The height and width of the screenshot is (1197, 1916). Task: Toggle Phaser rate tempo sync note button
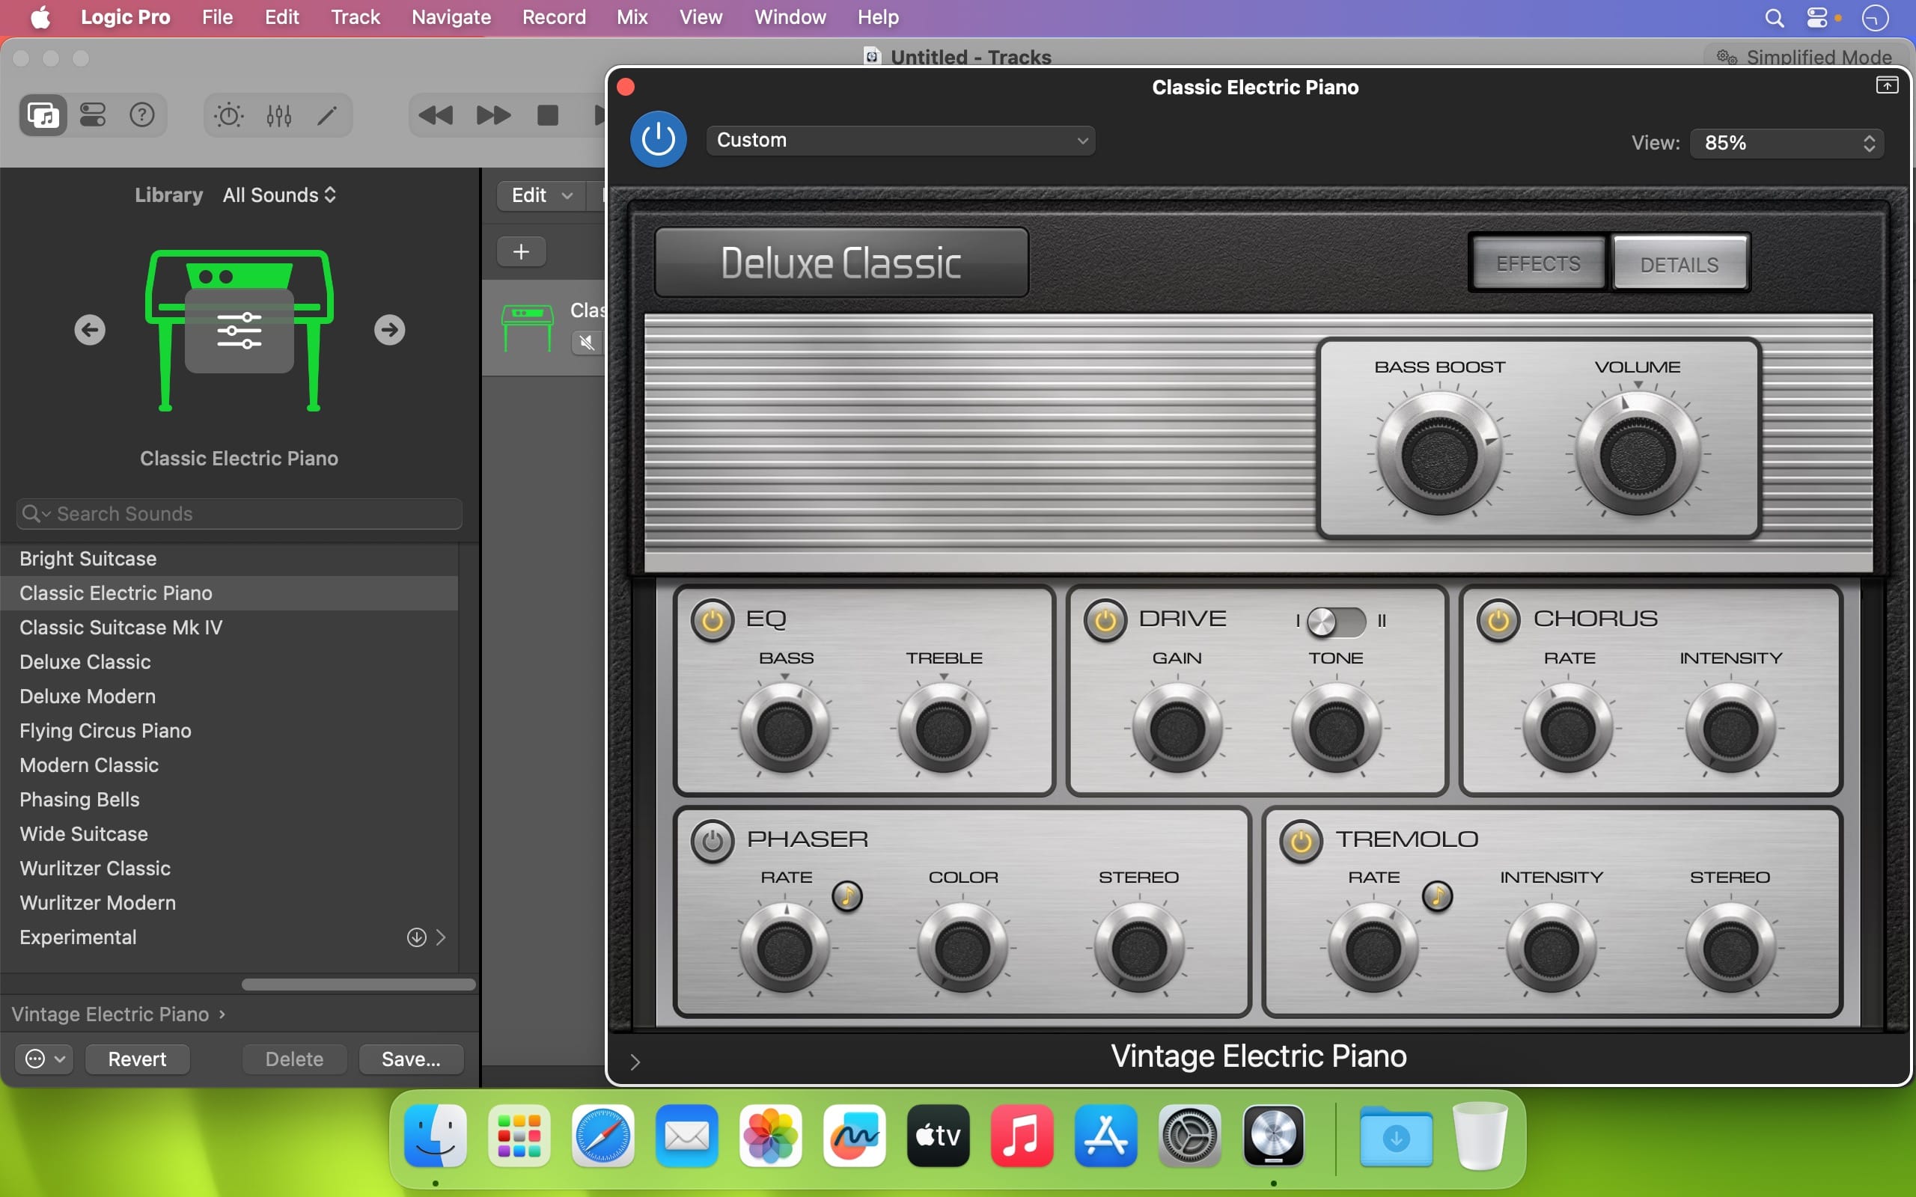click(x=847, y=896)
